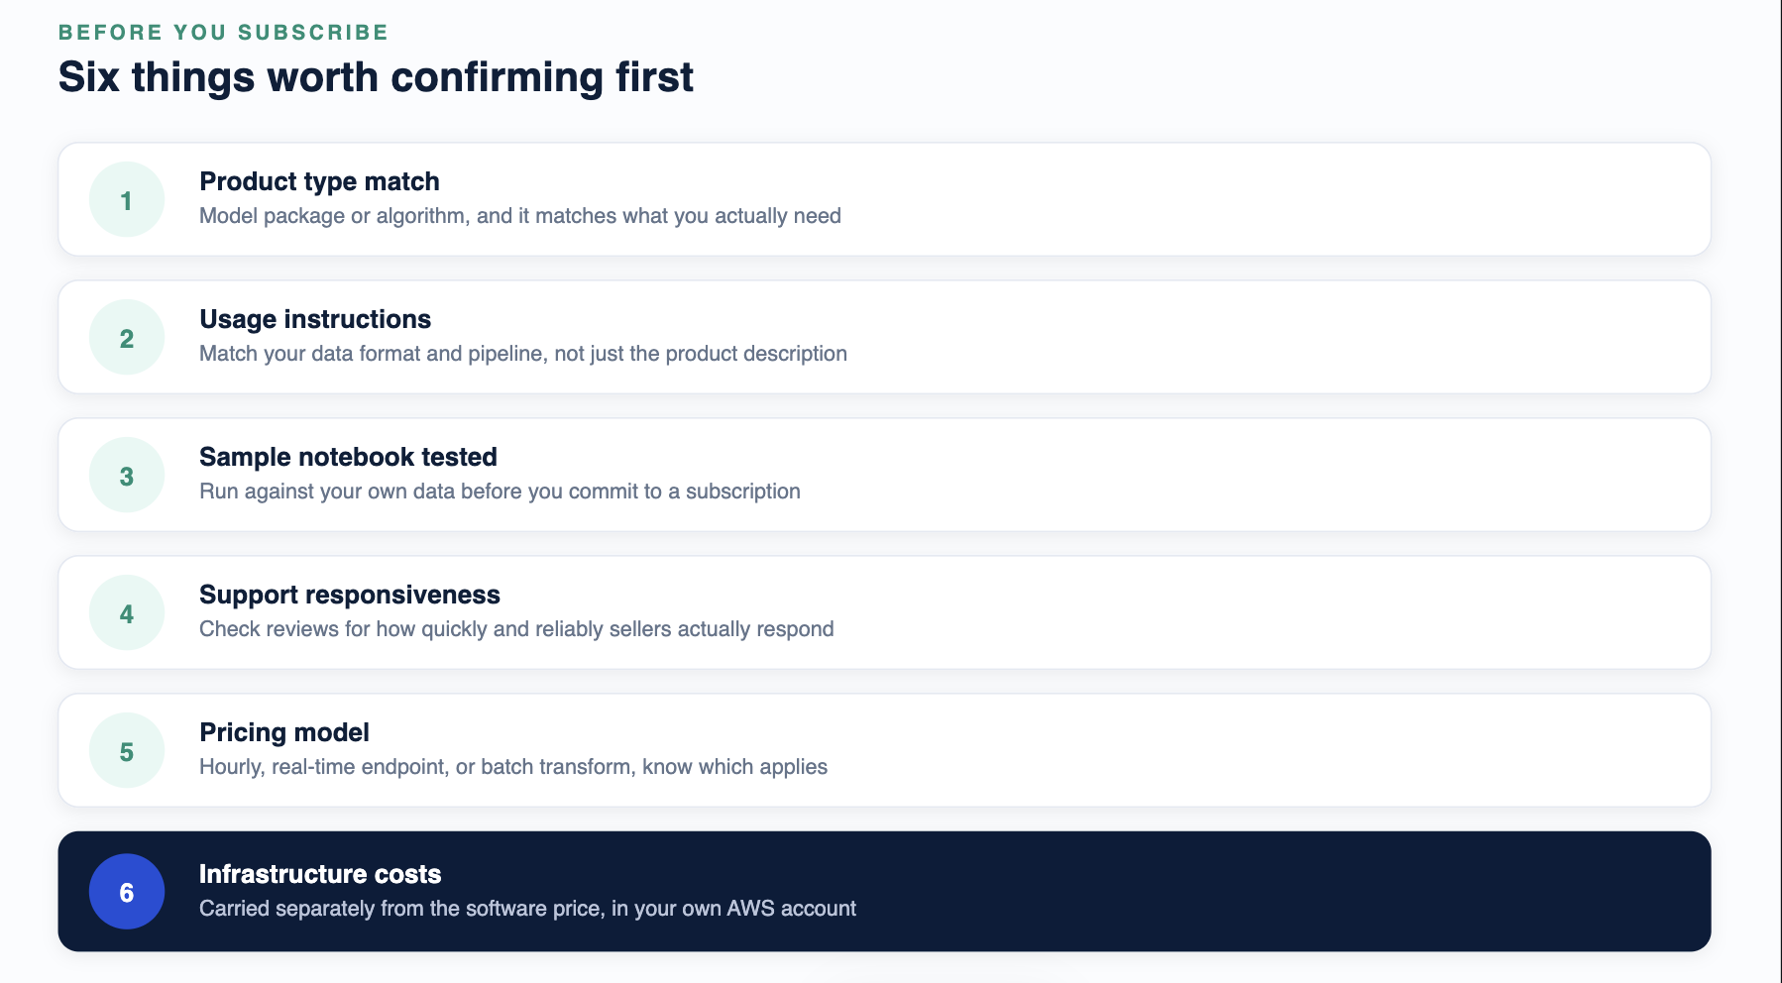1782x983 pixels.
Task: Click the blue number 6 badge
Action: (x=127, y=891)
